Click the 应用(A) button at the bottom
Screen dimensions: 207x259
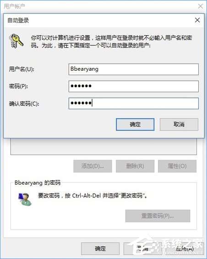(x=185, y=248)
